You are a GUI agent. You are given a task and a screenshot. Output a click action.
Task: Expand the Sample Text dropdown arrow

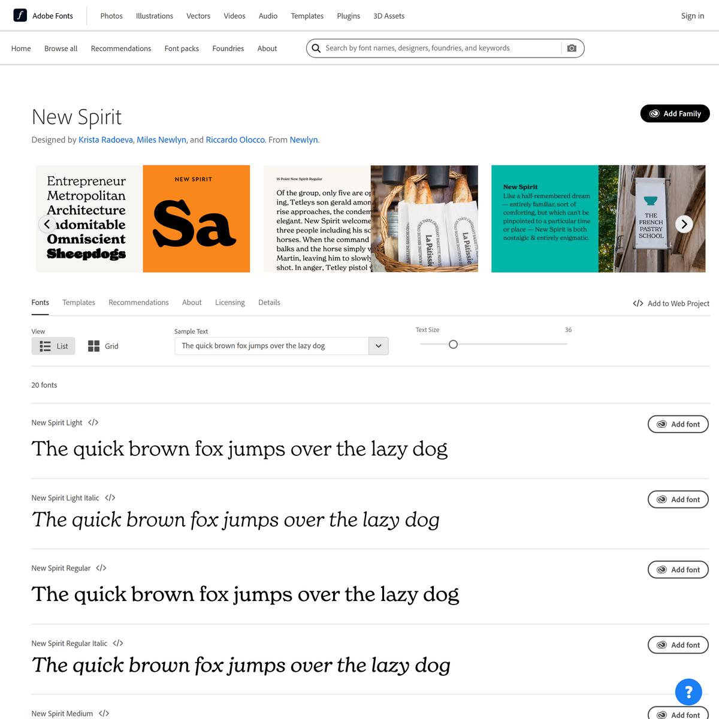coord(378,346)
